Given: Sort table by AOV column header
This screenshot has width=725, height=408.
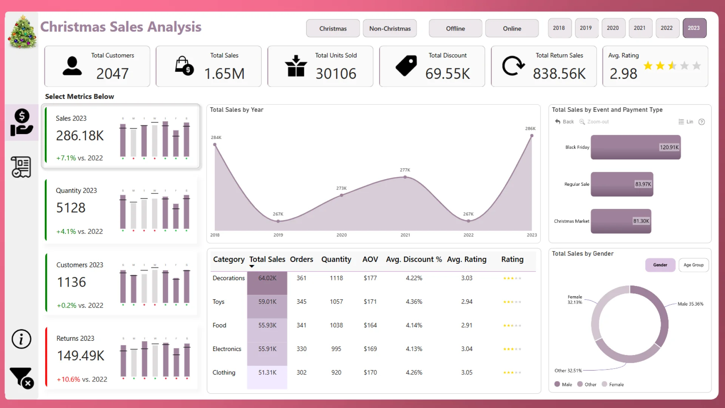Looking at the screenshot, I should pos(370,259).
